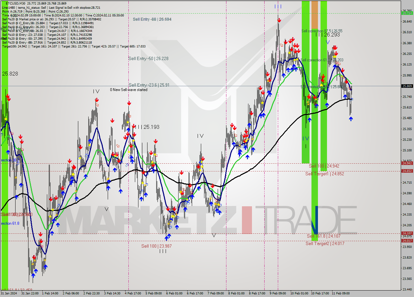Click the '0 New Sell wave started' annotation
This screenshot has height=297, width=414.
point(129,90)
